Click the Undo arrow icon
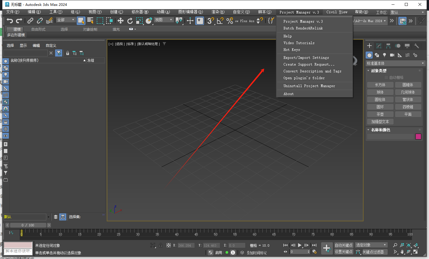This screenshot has width=429, height=259. coord(10,21)
